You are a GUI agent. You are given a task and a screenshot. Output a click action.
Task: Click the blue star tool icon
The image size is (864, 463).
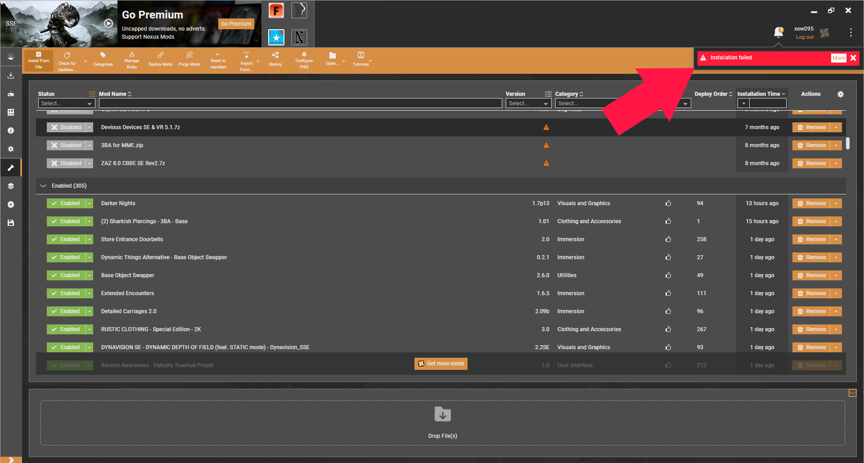[276, 37]
